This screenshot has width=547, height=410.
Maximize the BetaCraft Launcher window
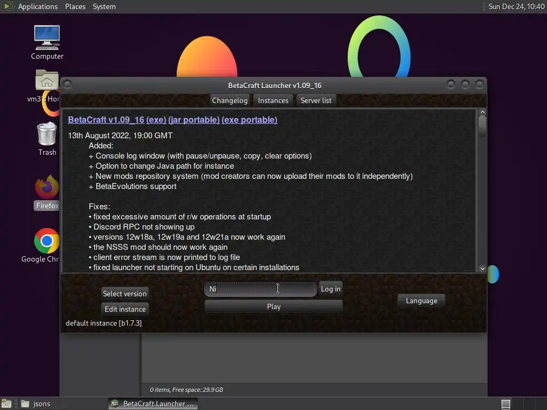(x=465, y=84)
